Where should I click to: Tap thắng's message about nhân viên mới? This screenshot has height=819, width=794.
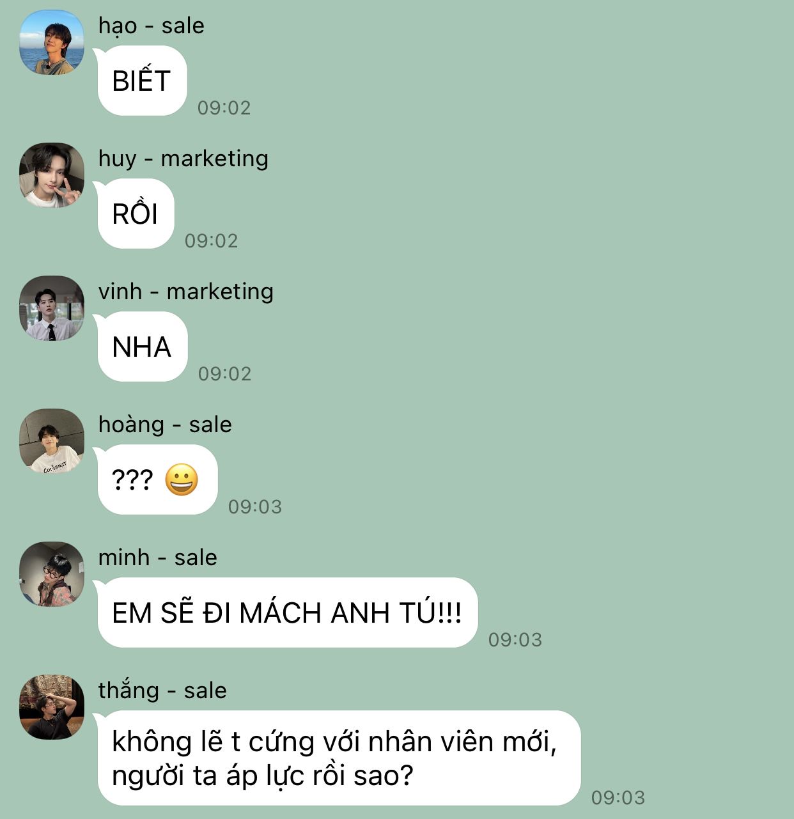tap(338, 758)
